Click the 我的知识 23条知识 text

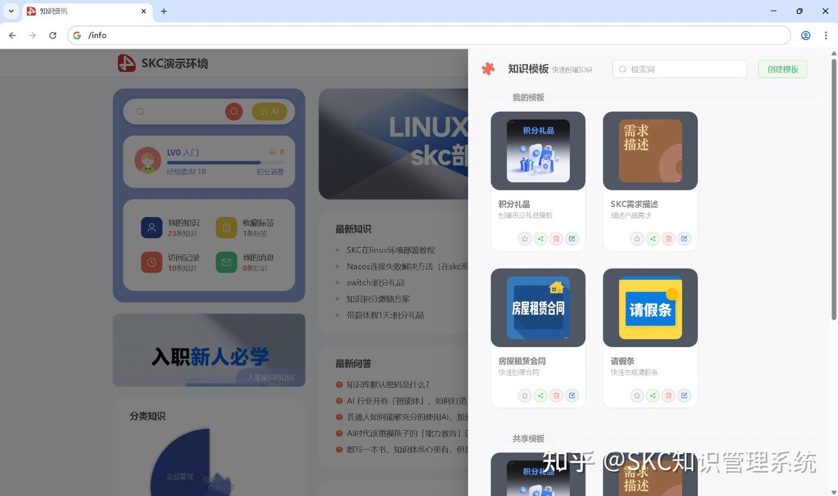tap(183, 227)
